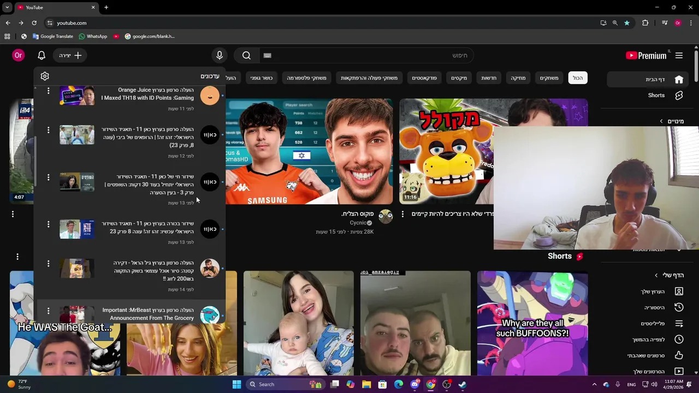Open the גיל הראל notification thumbnail
This screenshot has width=699, height=393.
tap(77, 269)
